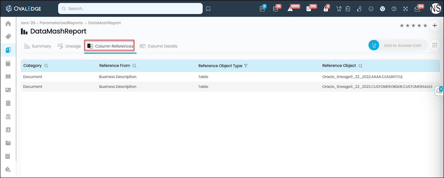
Task: Click the plus button near rating stars
Action: click(x=435, y=25)
